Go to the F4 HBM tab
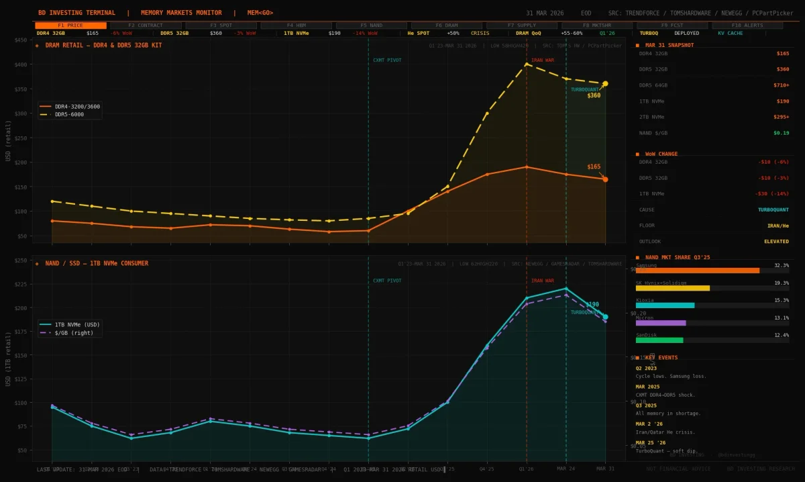This screenshot has width=805, height=482. pos(297,26)
